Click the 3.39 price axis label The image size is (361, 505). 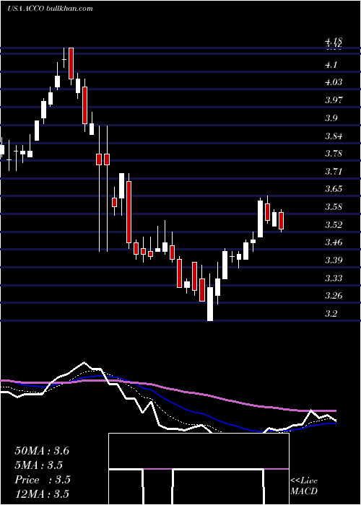[x=334, y=260]
